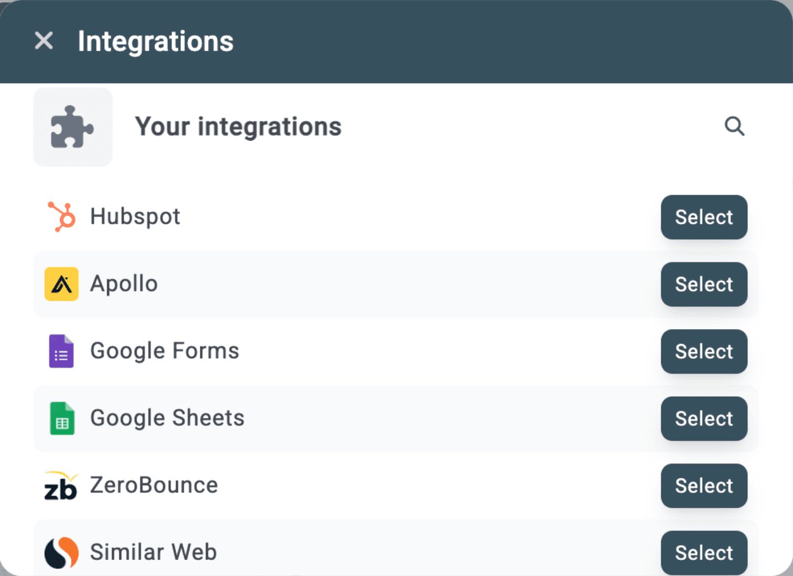The width and height of the screenshot is (793, 576).
Task: Click the Apollo logo icon
Action: click(61, 284)
